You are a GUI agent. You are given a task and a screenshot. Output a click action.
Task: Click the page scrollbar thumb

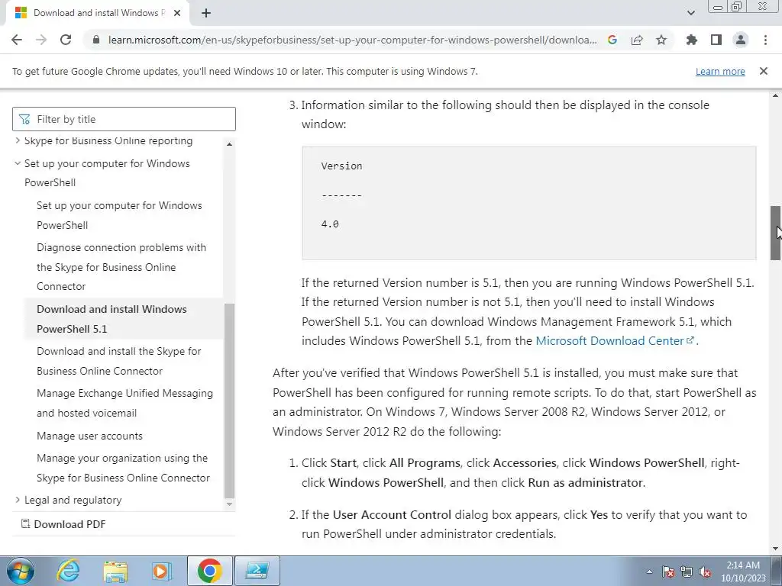776,233
